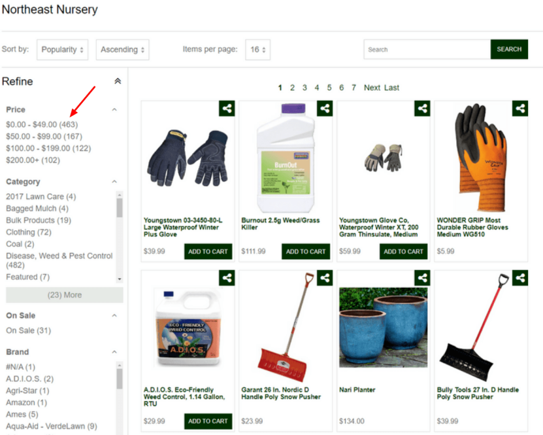Open the Burnout 2.5g Weed/Grass Killer title
The width and height of the screenshot is (543, 435).
pyautogui.click(x=280, y=224)
